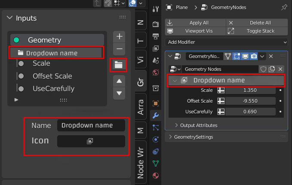Click the folder icon button beside the inputs list

click(118, 65)
